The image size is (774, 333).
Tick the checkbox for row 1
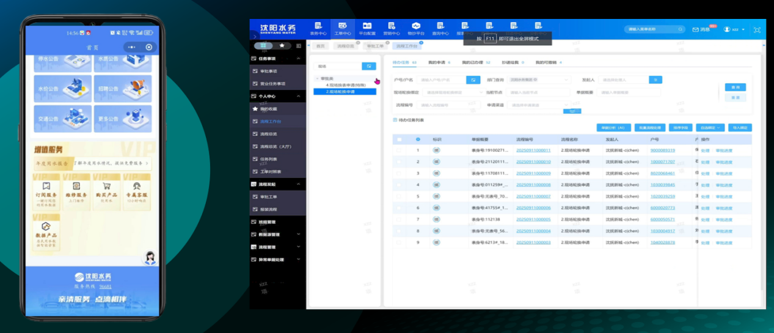[400, 150]
